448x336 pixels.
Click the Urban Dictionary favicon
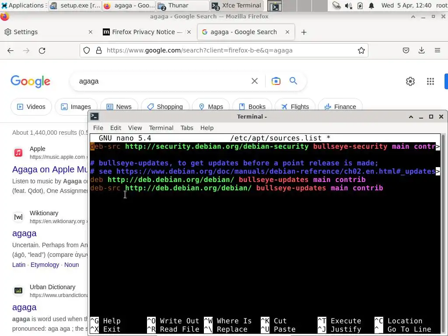tap(18, 290)
